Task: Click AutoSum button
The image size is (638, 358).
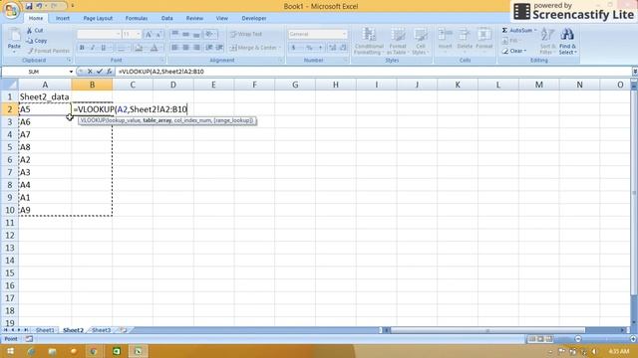Action: [x=517, y=31]
